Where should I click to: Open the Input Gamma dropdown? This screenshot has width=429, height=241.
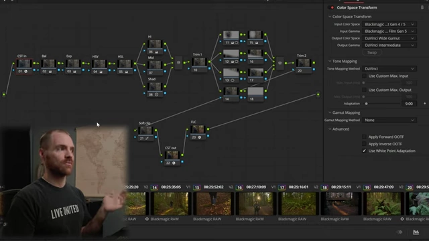389,31
